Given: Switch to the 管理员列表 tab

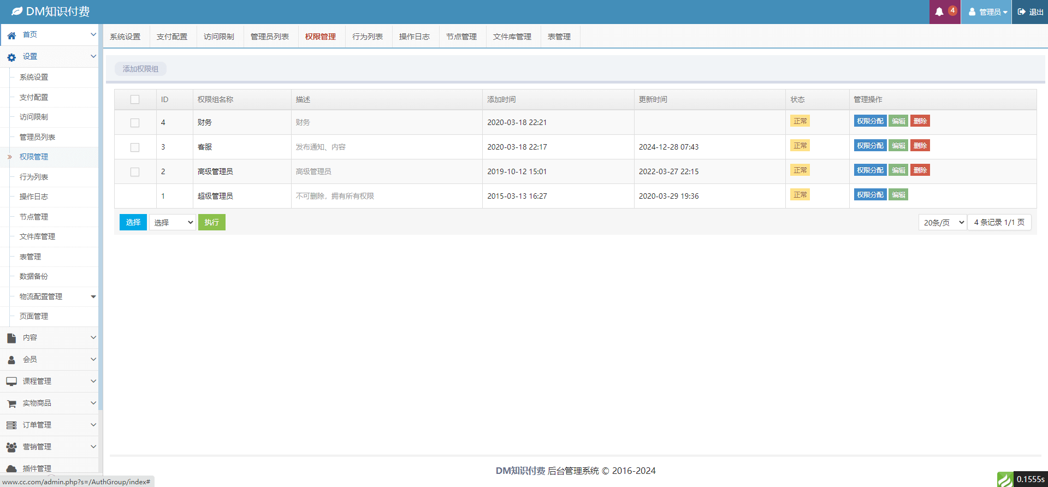Looking at the screenshot, I should [270, 37].
